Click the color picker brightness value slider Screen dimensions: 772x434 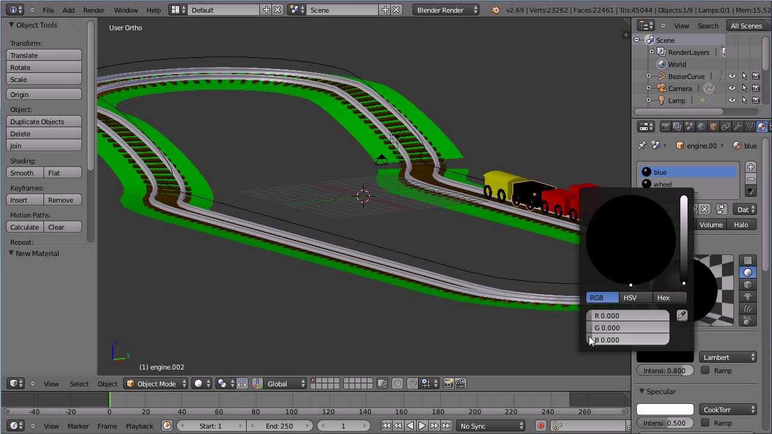(684, 240)
